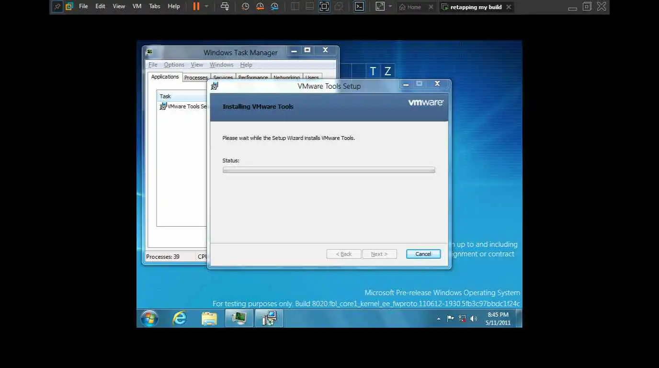Open the console view icon
659x368 pixels.
(359, 7)
